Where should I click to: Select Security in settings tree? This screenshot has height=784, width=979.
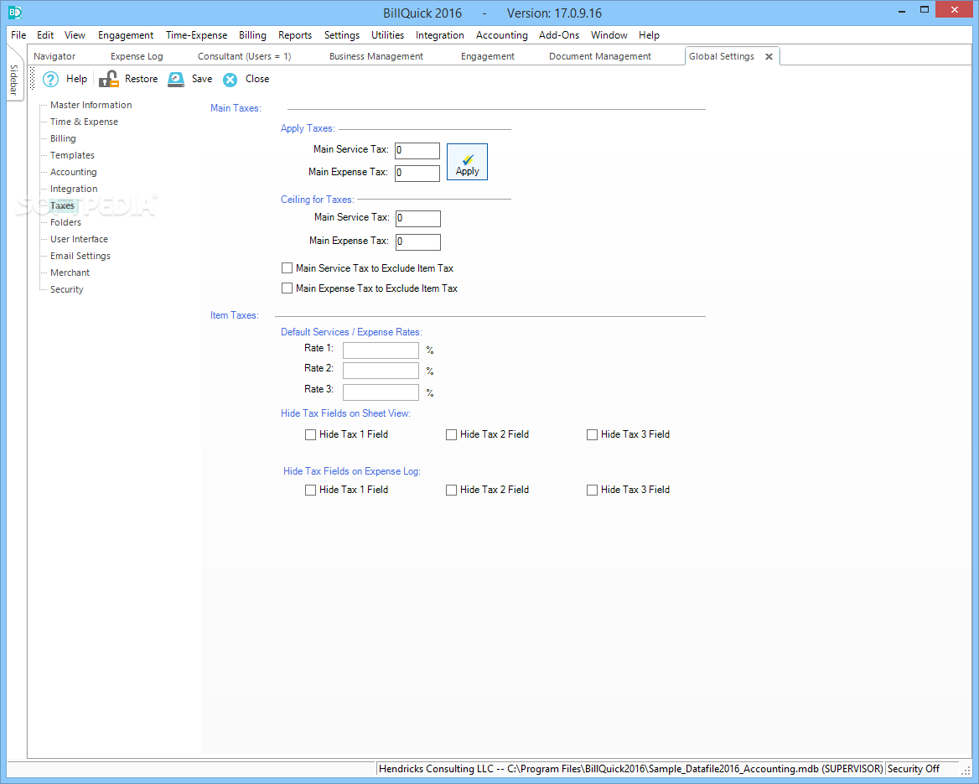(x=67, y=290)
